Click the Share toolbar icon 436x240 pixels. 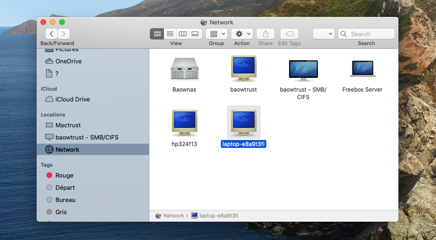265,34
